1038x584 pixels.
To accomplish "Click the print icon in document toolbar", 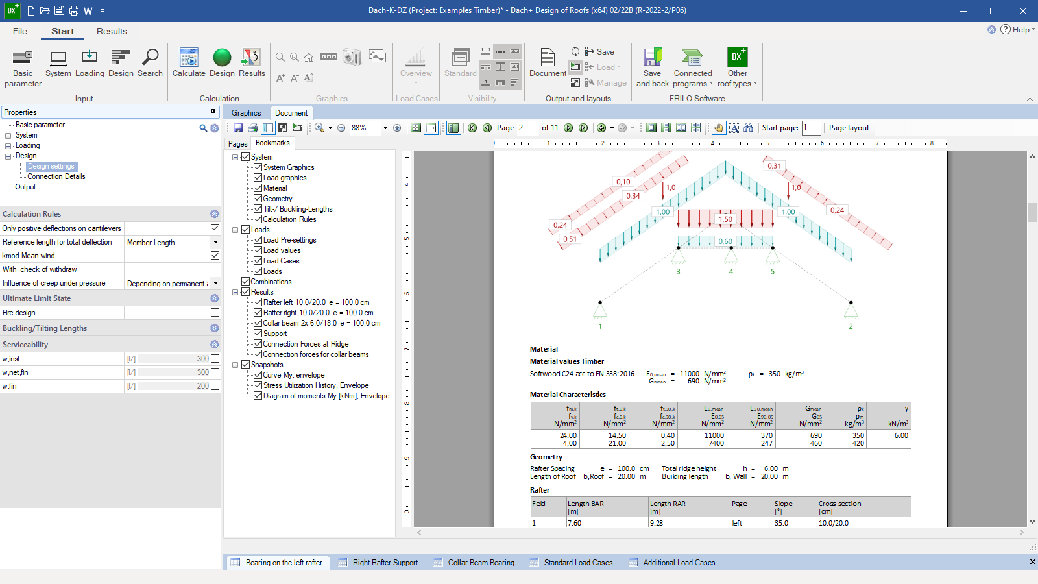I will tap(252, 128).
